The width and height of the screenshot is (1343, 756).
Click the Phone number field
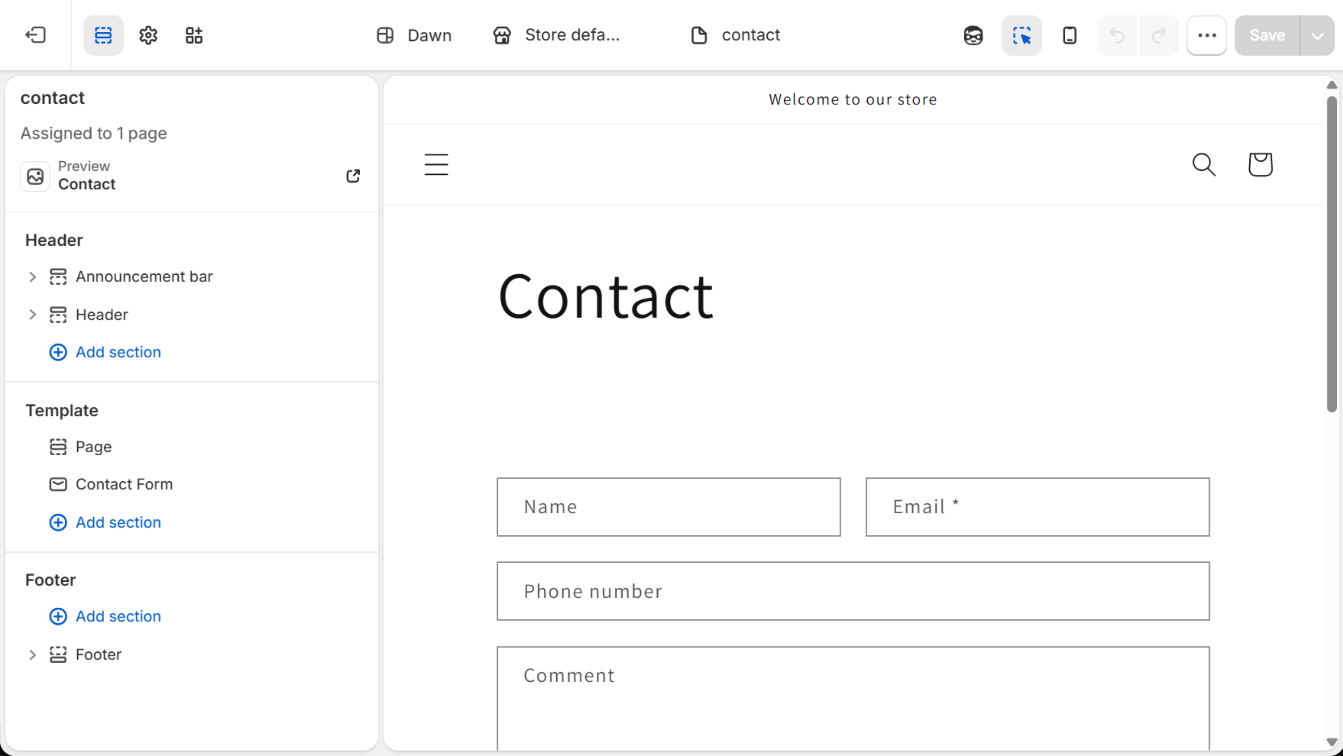[x=853, y=591]
